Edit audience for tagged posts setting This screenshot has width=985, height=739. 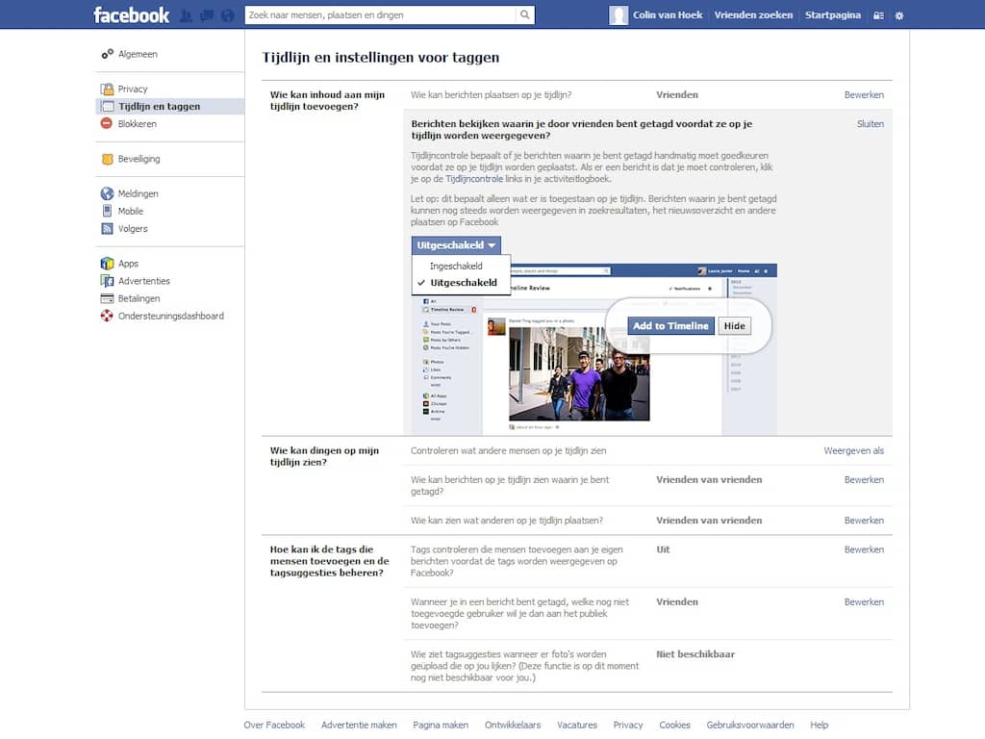(x=864, y=602)
